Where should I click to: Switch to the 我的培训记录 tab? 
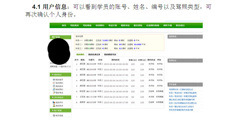point(94,54)
